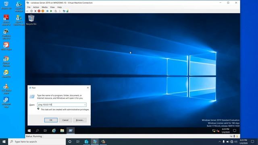Click the host network globe tray icon
The image size is (258, 145).
coord(232,141)
